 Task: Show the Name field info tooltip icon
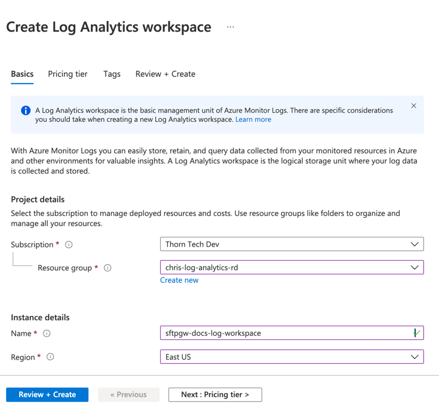tap(47, 333)
